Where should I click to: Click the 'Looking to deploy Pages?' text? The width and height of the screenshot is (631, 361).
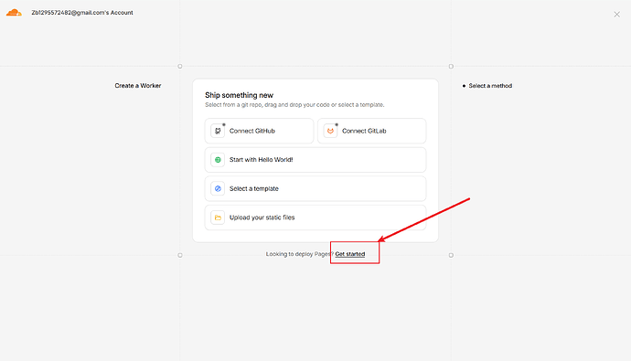pos(299,254)
